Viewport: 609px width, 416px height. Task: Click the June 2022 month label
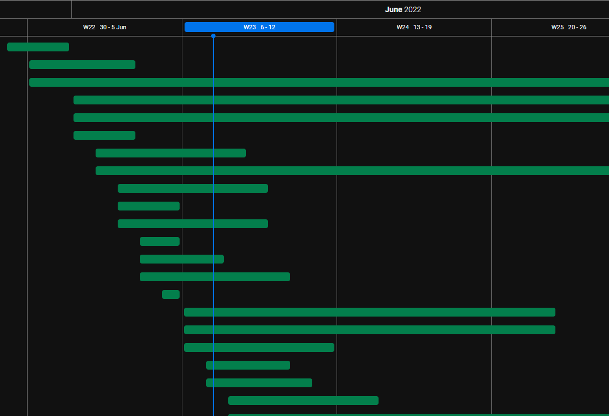403,9
